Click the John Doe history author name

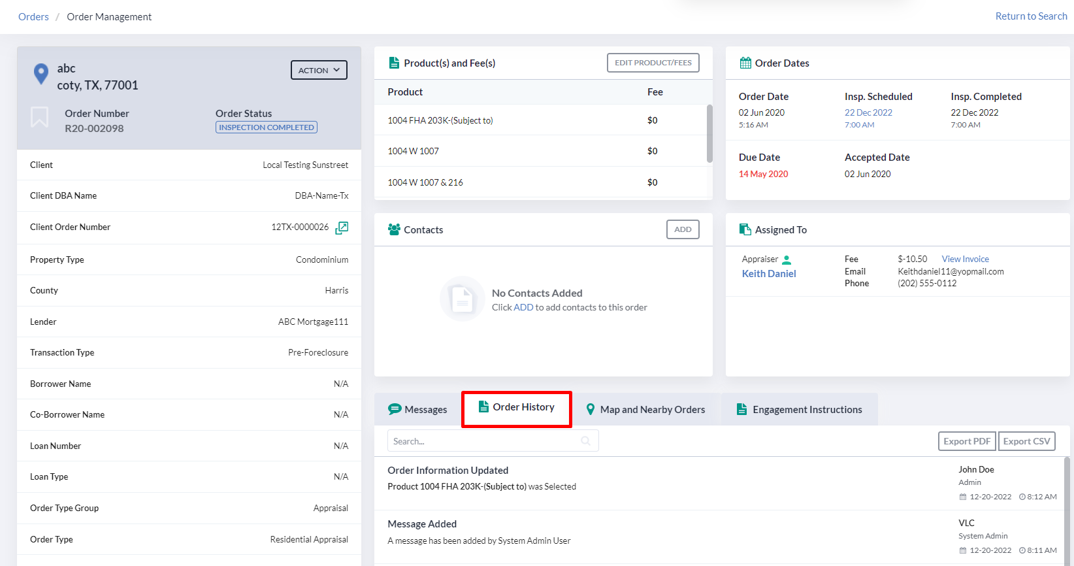point(976,469)
